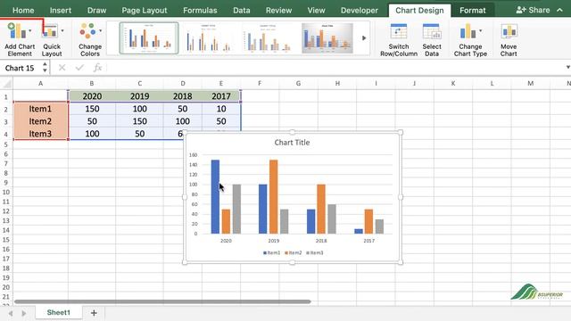This screenshot has height=321, width=571.
Task: Open the Change Colors dropdown arrow
Action: click(x=100, y=30)
